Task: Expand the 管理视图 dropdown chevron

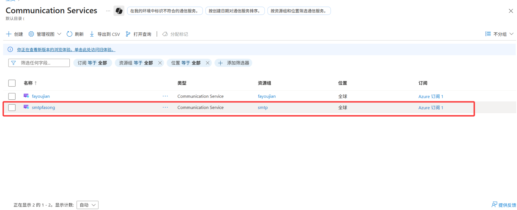Action: [59, 34]
